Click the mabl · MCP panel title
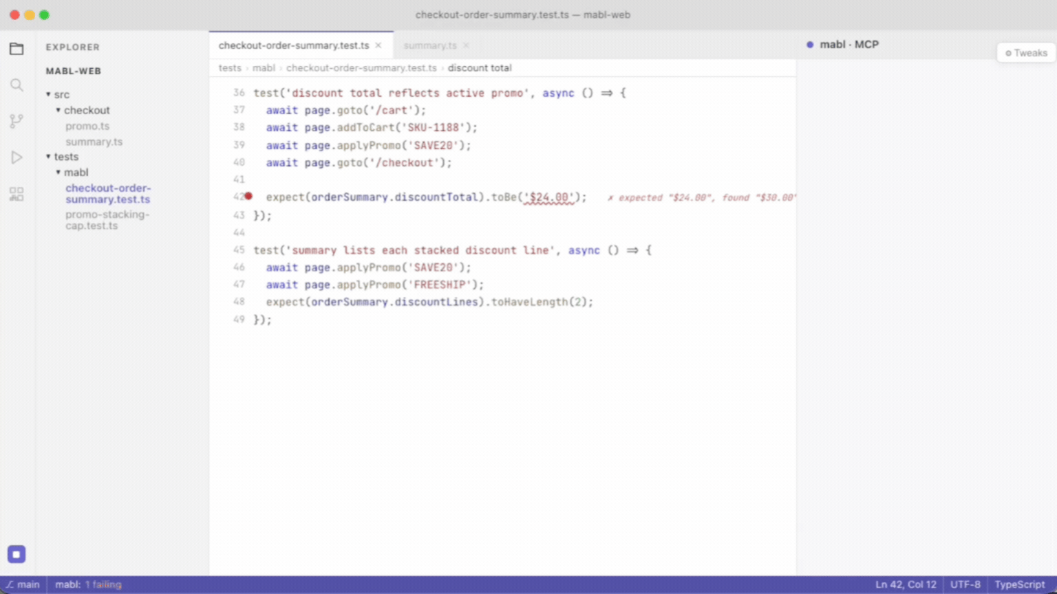1057x594 pixels. coord(849,45)
